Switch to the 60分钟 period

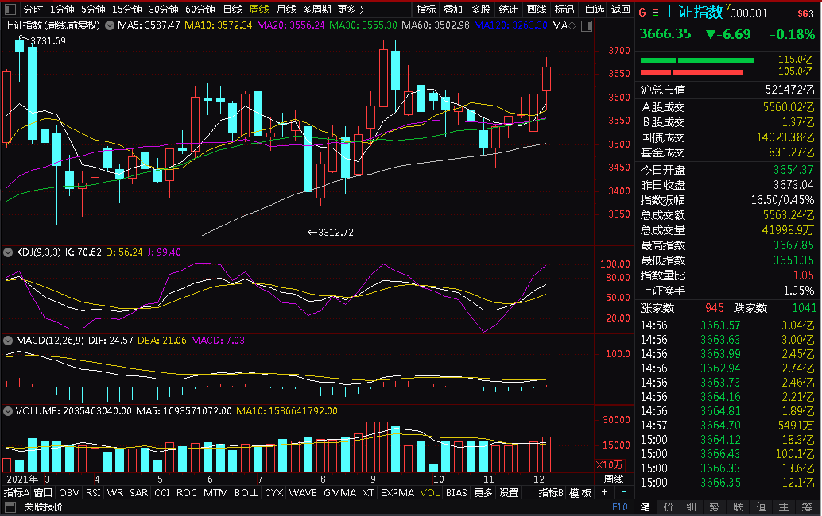pyautogui.click(x=200, y=10)
